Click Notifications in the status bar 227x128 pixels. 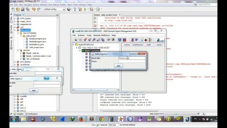coord(32,114)
